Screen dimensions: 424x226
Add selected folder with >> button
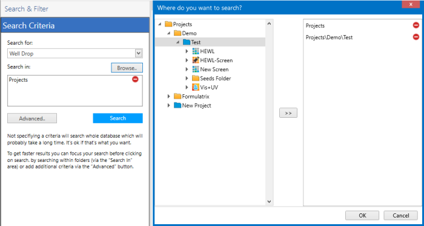click(288, 113)
